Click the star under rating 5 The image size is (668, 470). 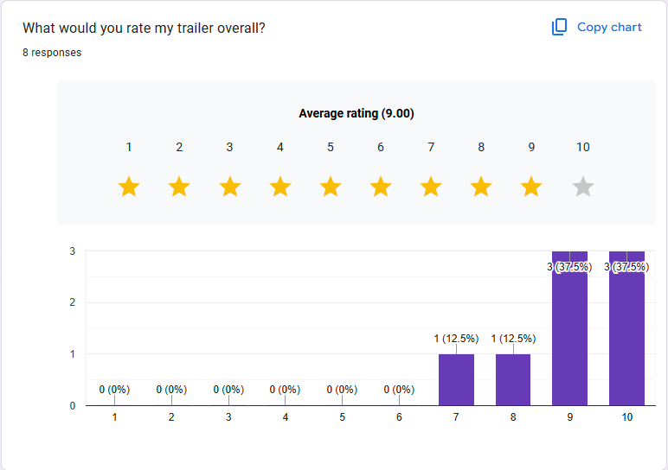coord(331,187)
